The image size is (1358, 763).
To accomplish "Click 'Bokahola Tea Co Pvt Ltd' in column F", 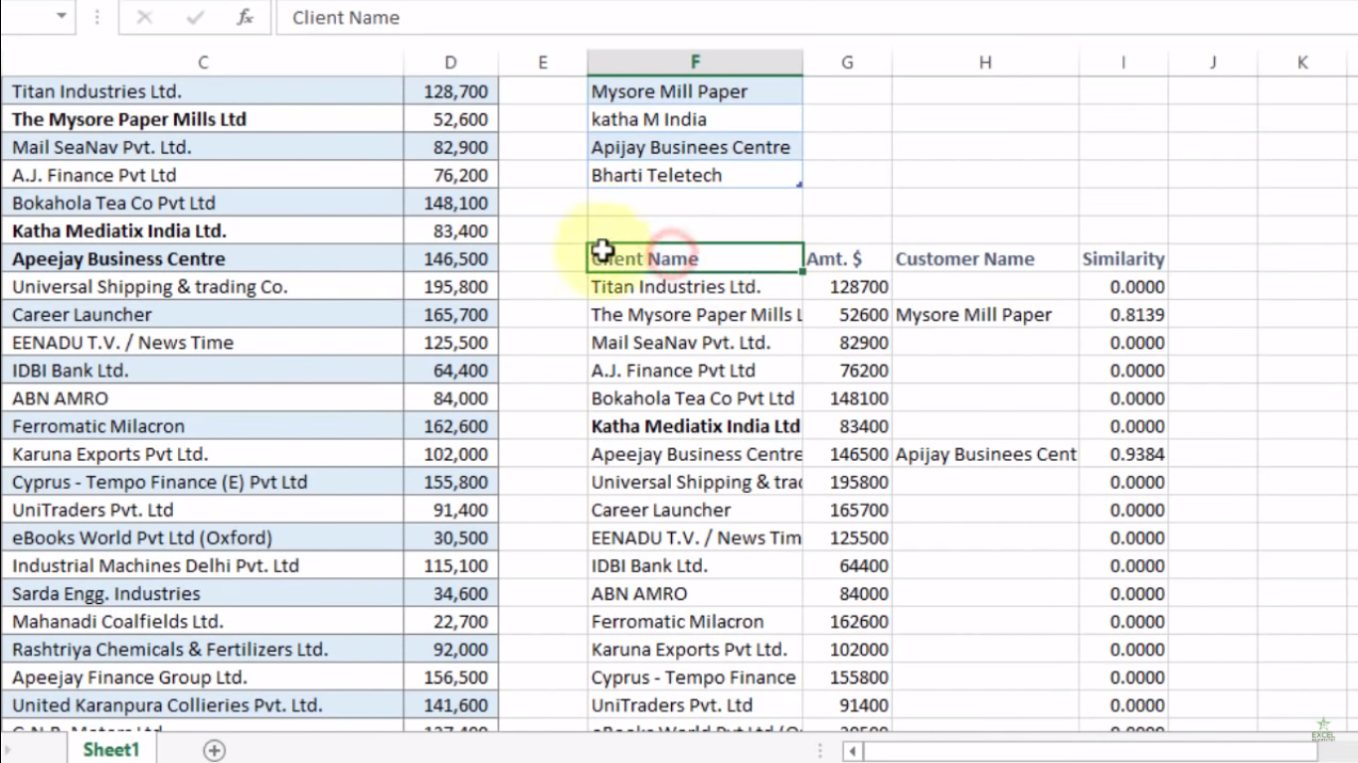I will (695, 398).
